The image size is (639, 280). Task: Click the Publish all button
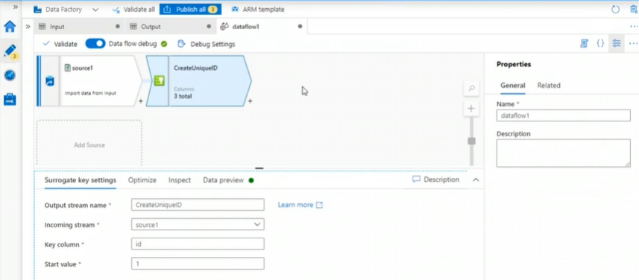[x=190, y=10]
